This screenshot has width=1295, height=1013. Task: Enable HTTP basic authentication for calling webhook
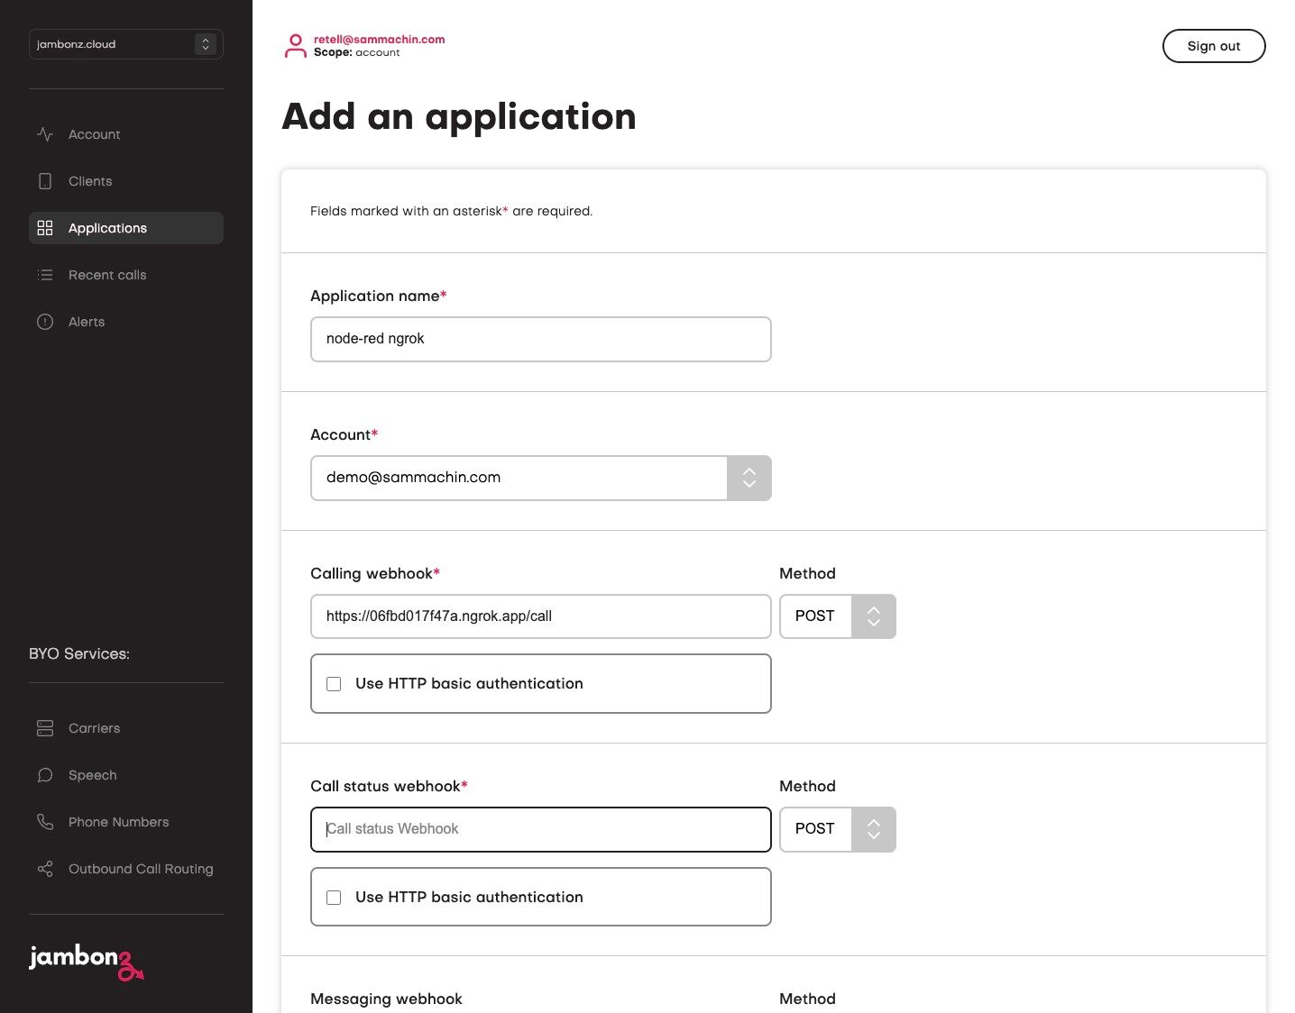(334, 684)
